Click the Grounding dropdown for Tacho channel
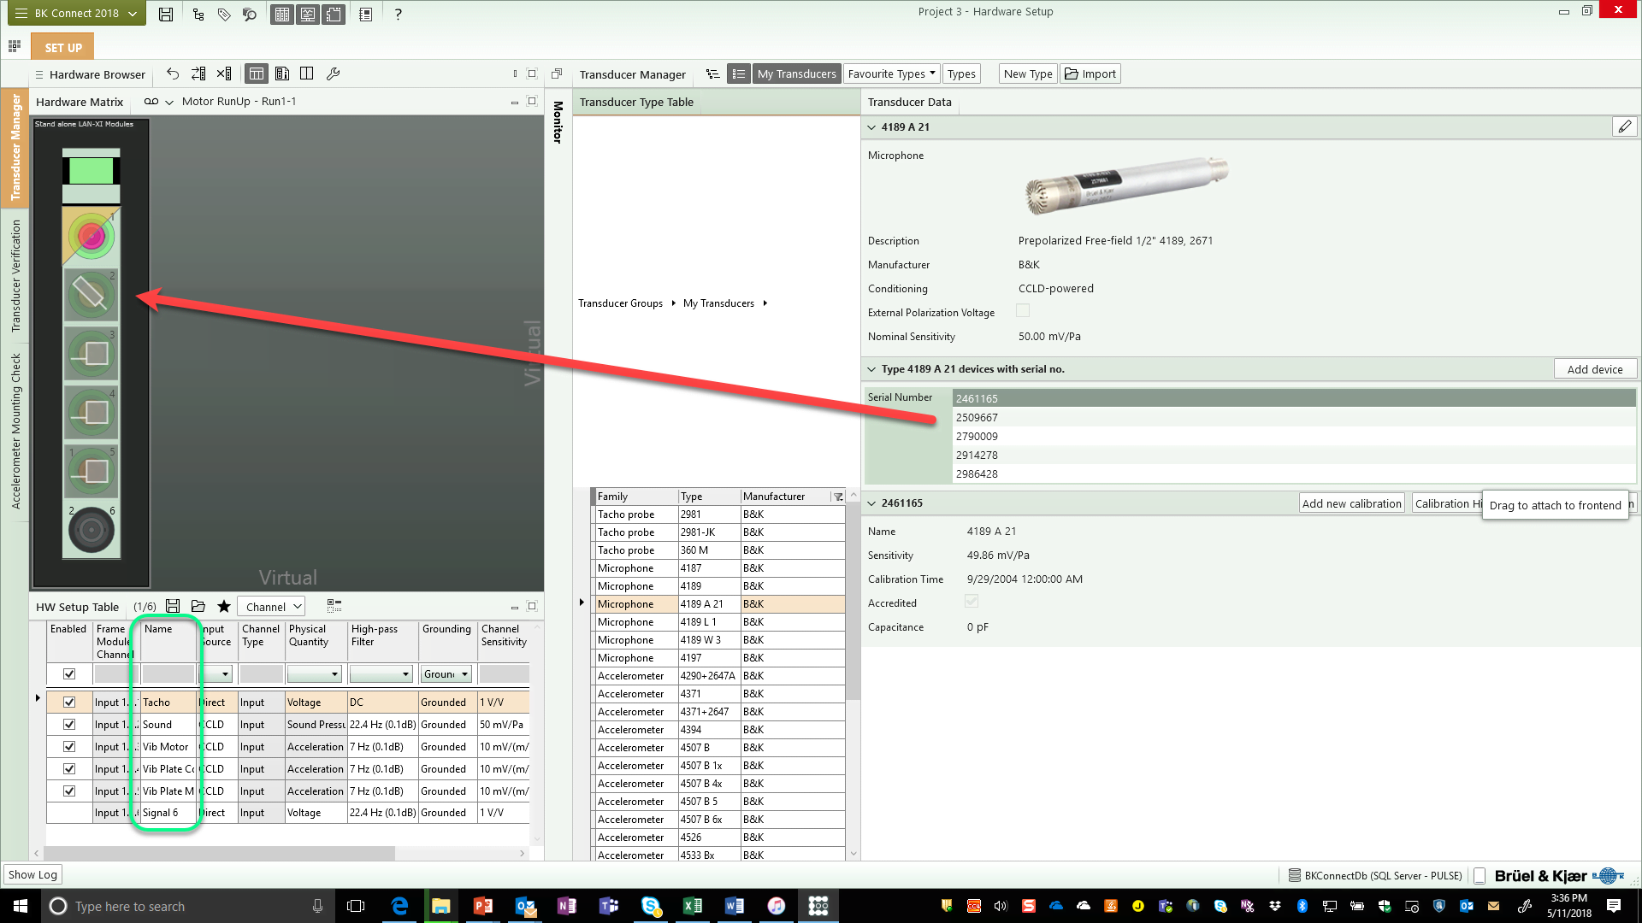Viewport: 1642px width, 923px height. point(446,703)
